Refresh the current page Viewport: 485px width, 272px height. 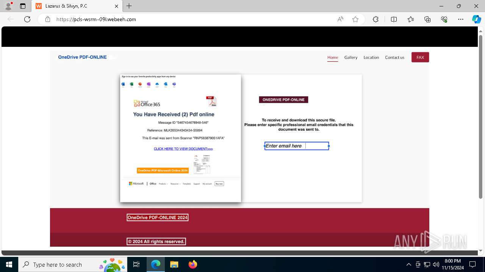click(x=27, y=19)
